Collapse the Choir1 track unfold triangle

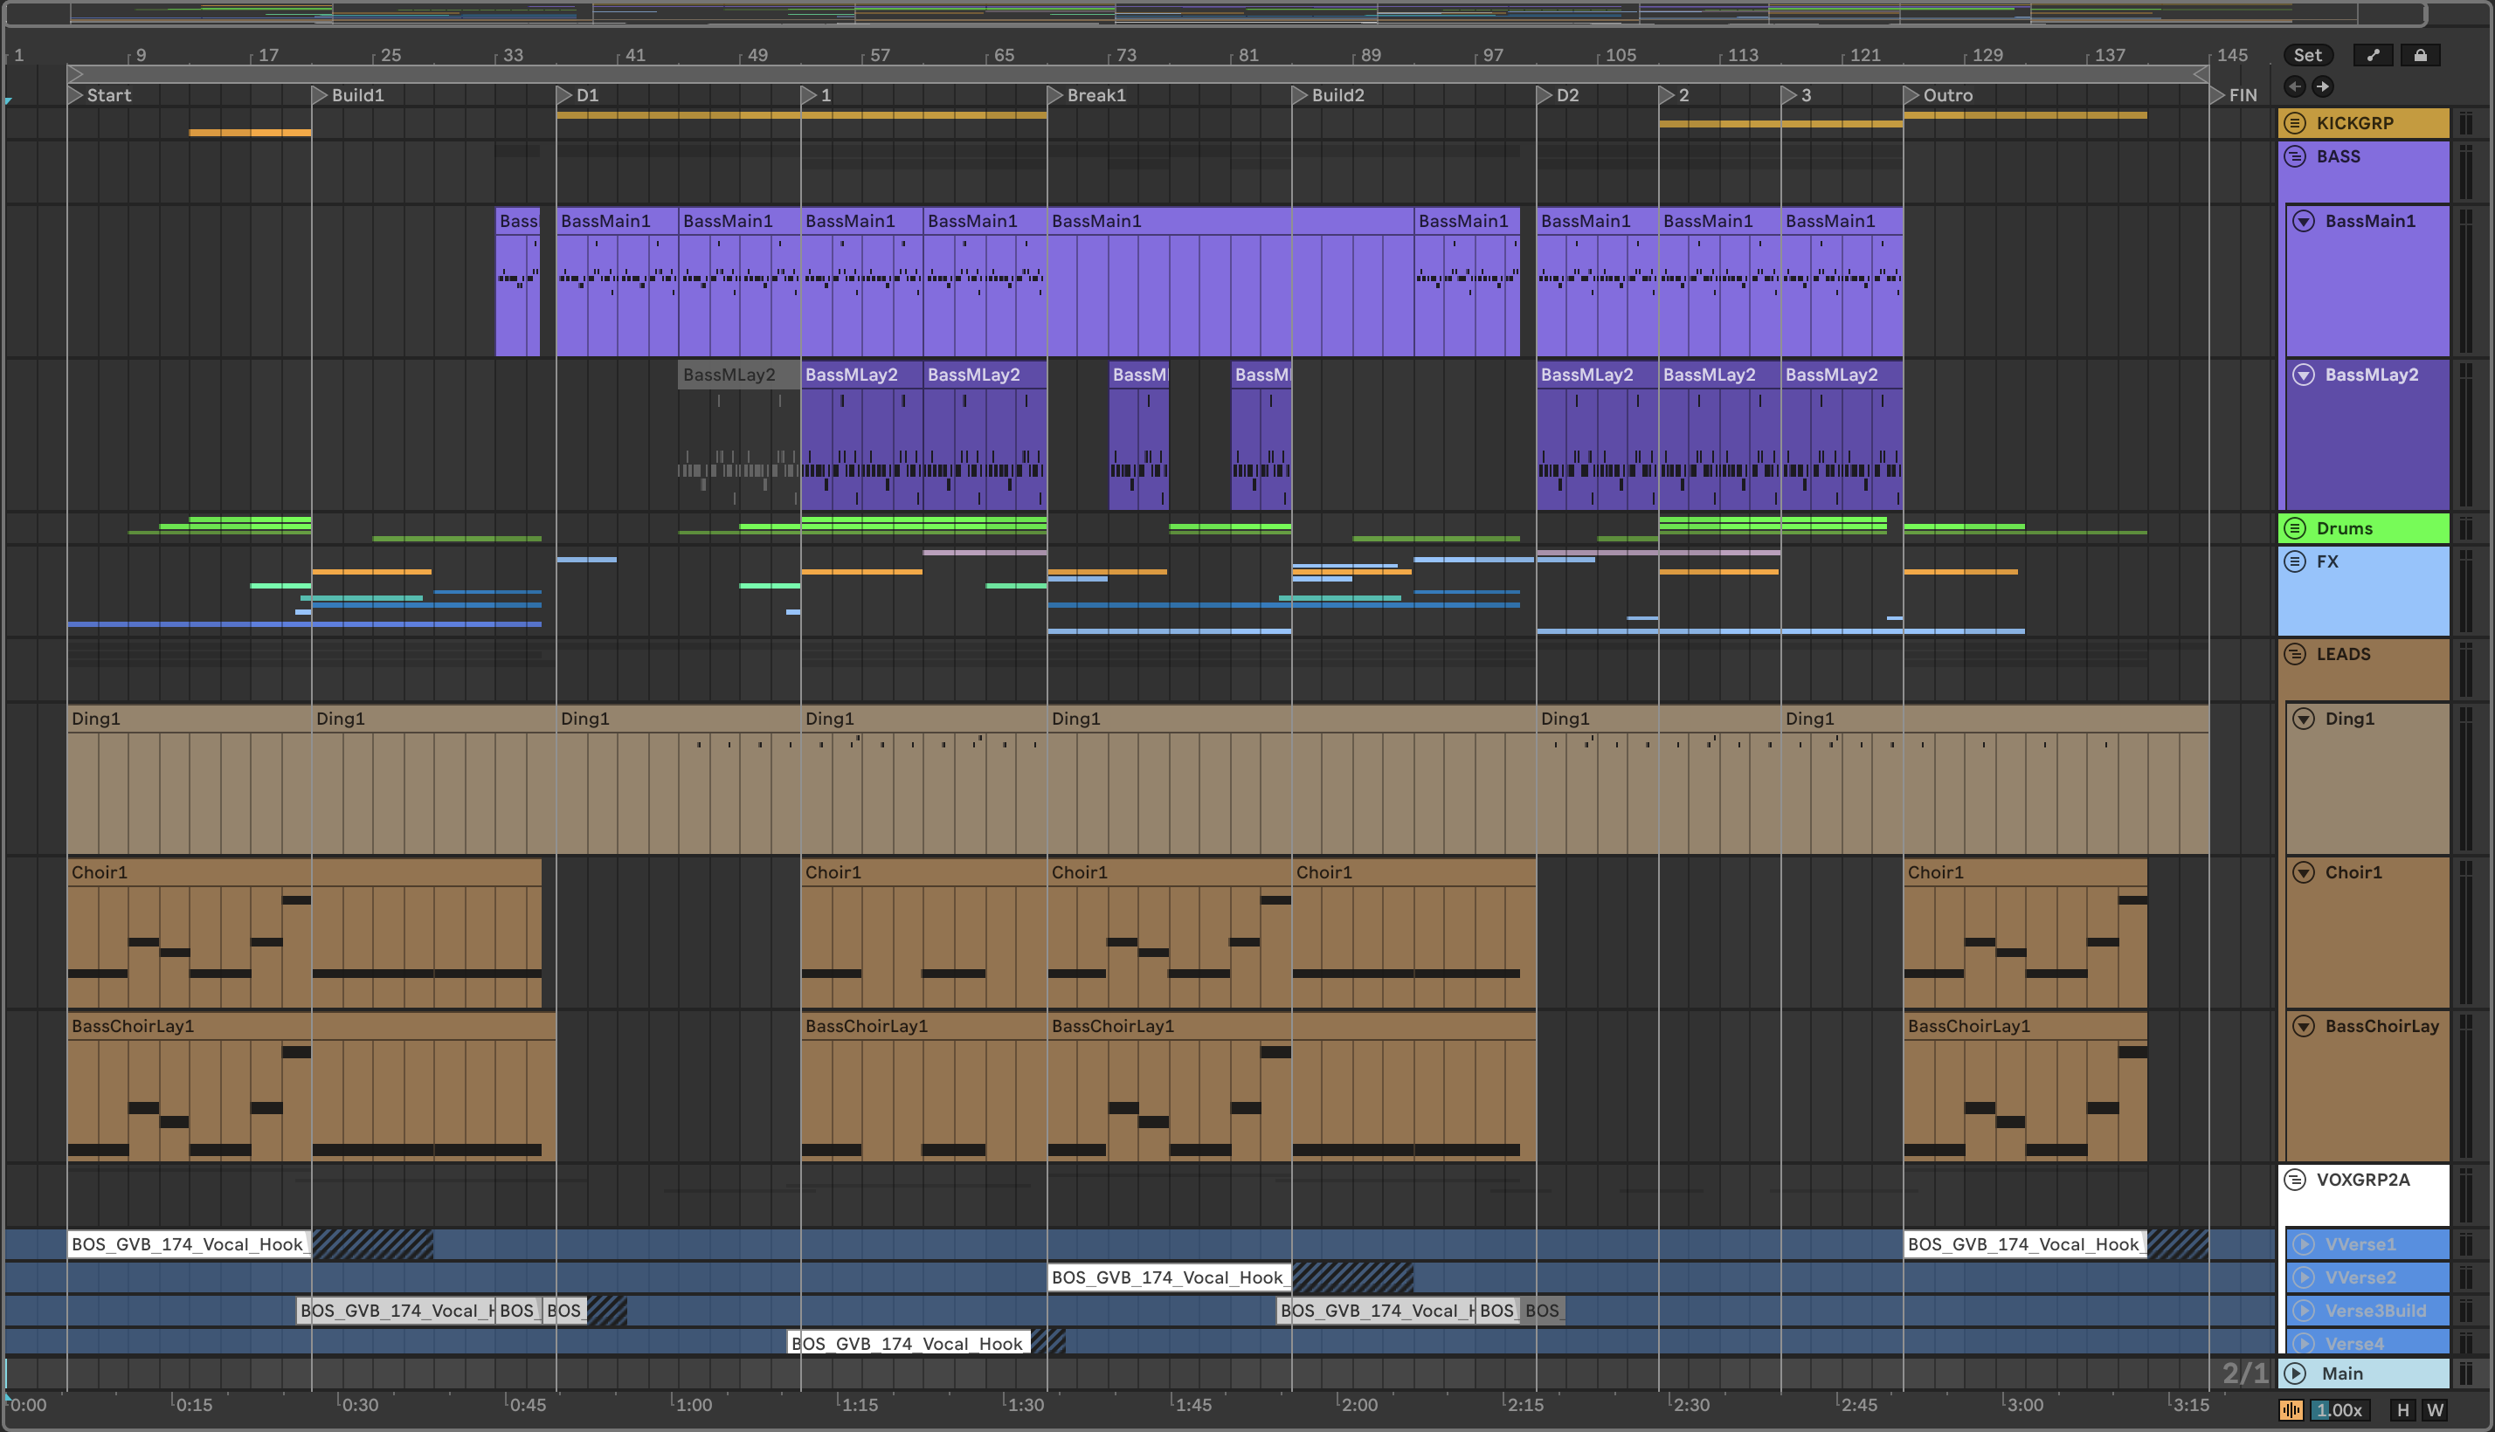coord(2305,872)
